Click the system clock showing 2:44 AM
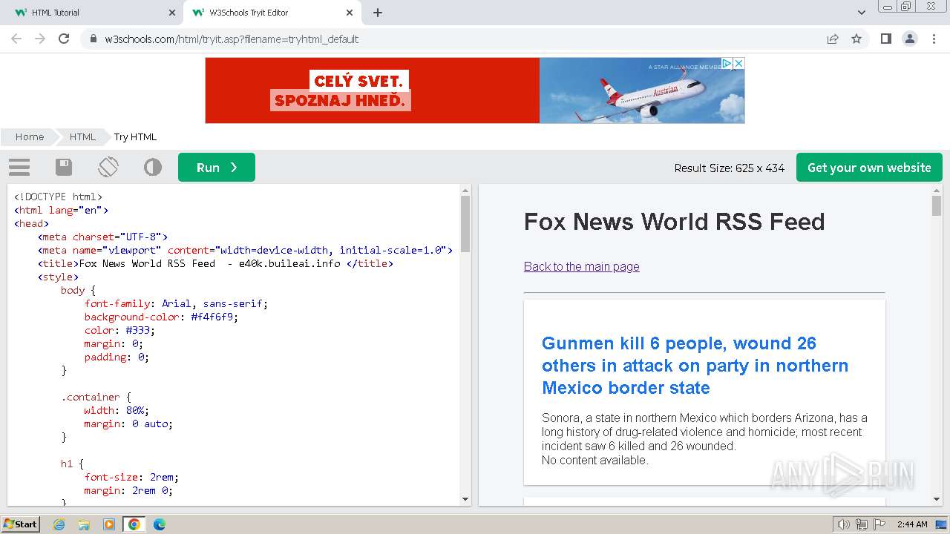The image size is (950, 534). 912,524
